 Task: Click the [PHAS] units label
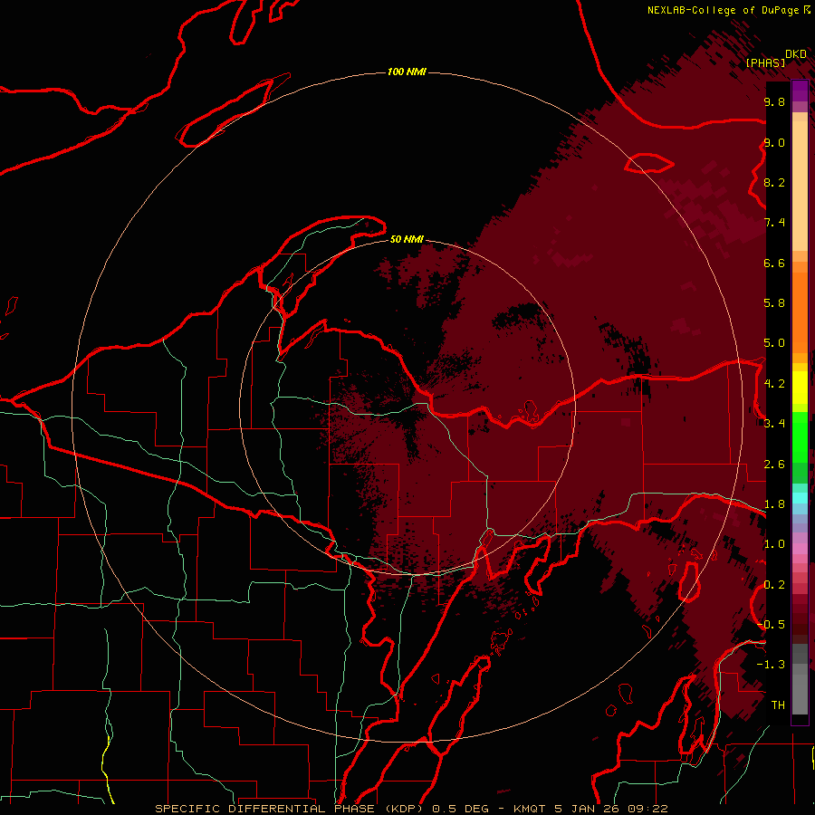tap(765, 62)
